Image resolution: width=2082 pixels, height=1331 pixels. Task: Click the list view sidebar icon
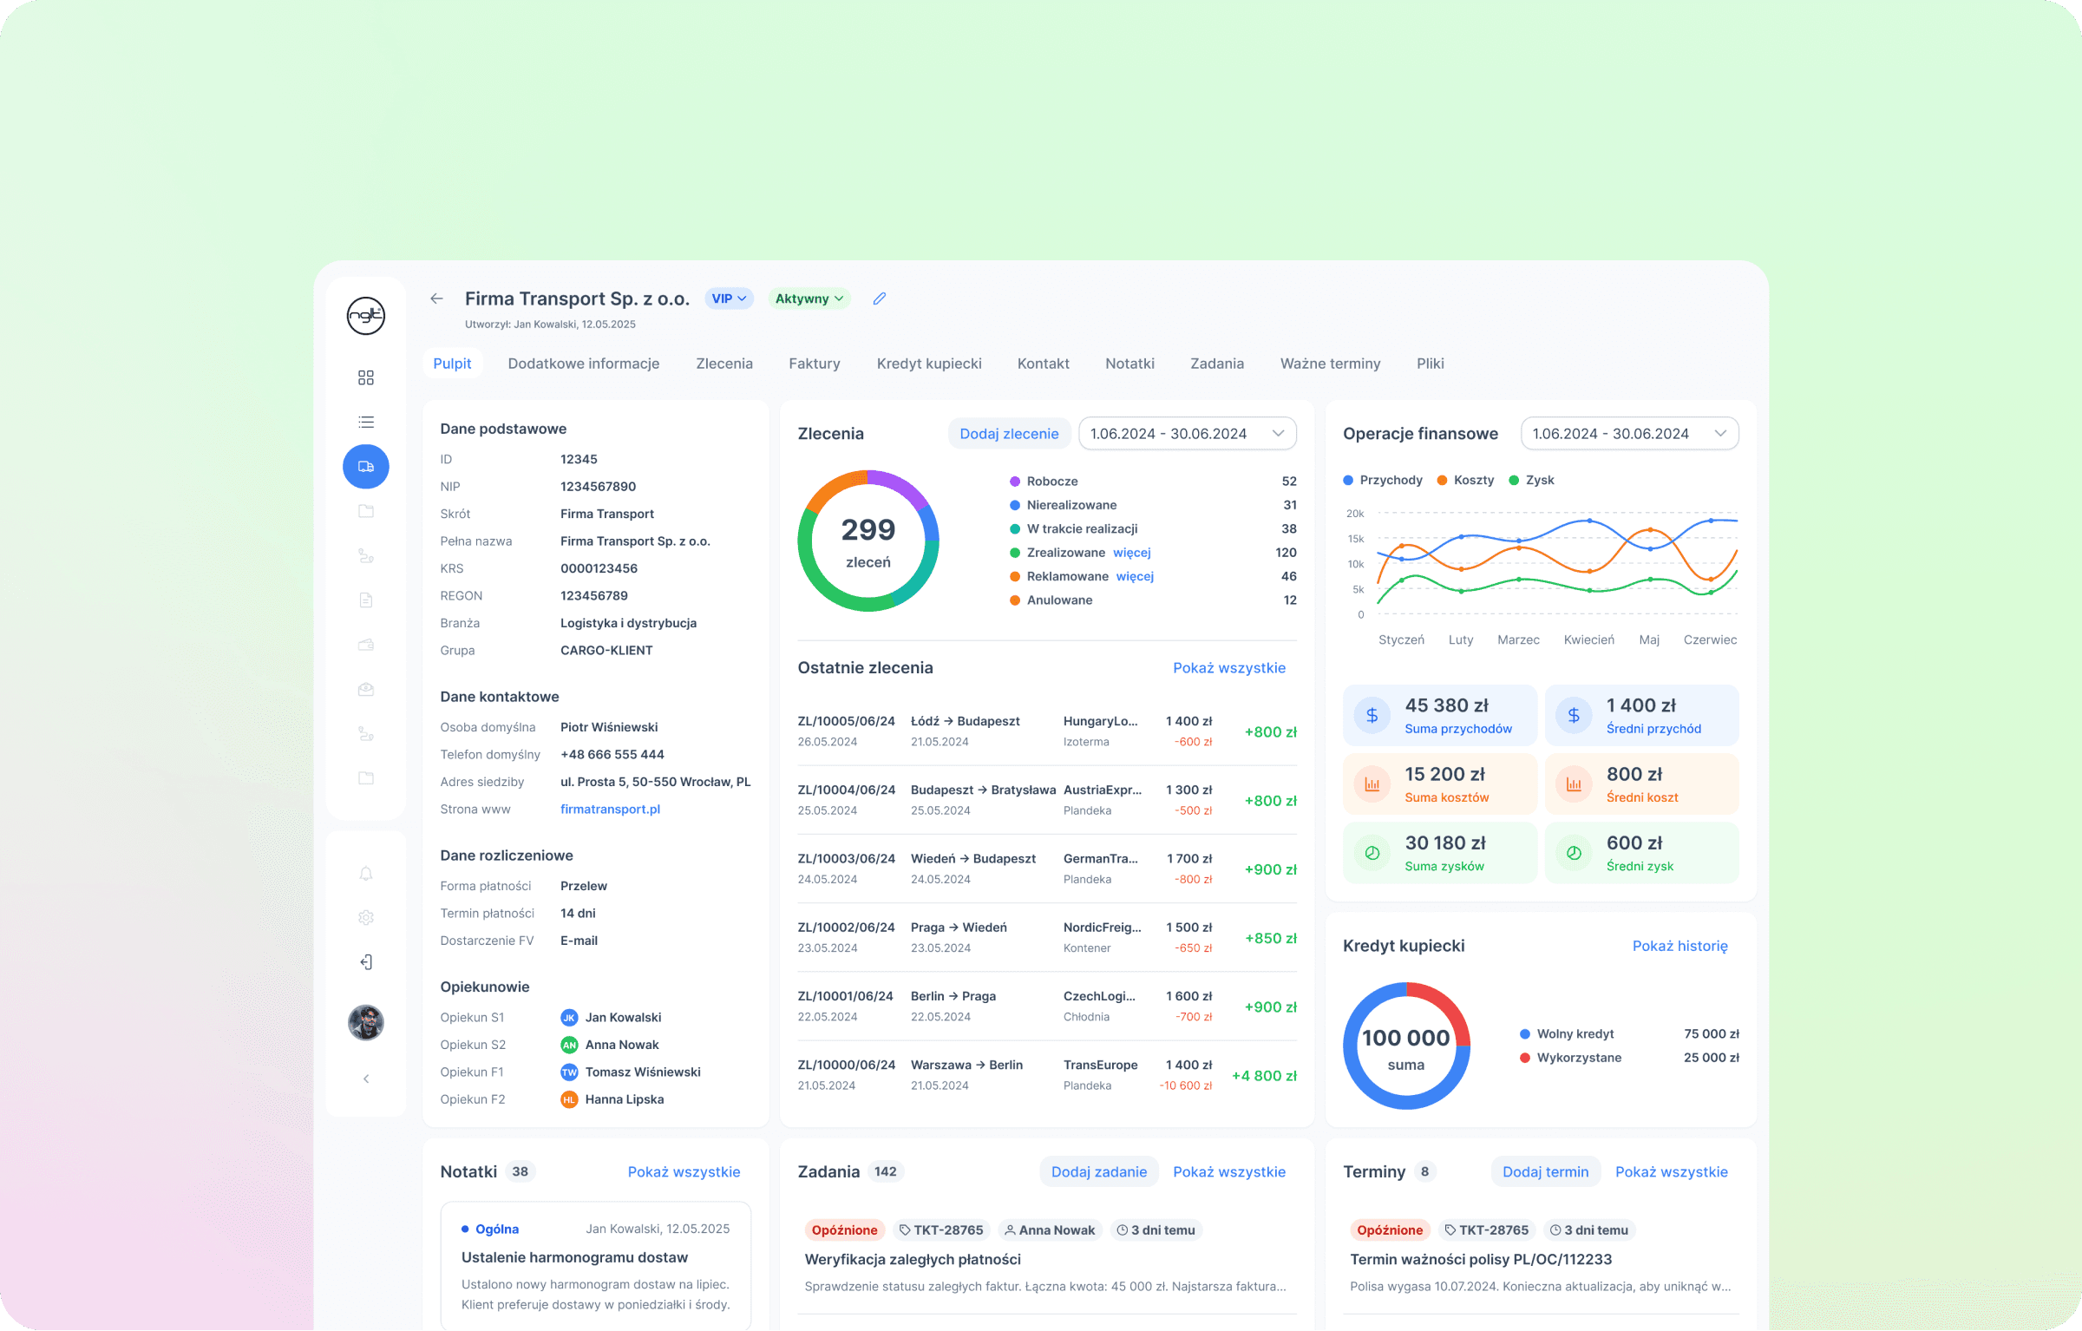tap(366, 422)
